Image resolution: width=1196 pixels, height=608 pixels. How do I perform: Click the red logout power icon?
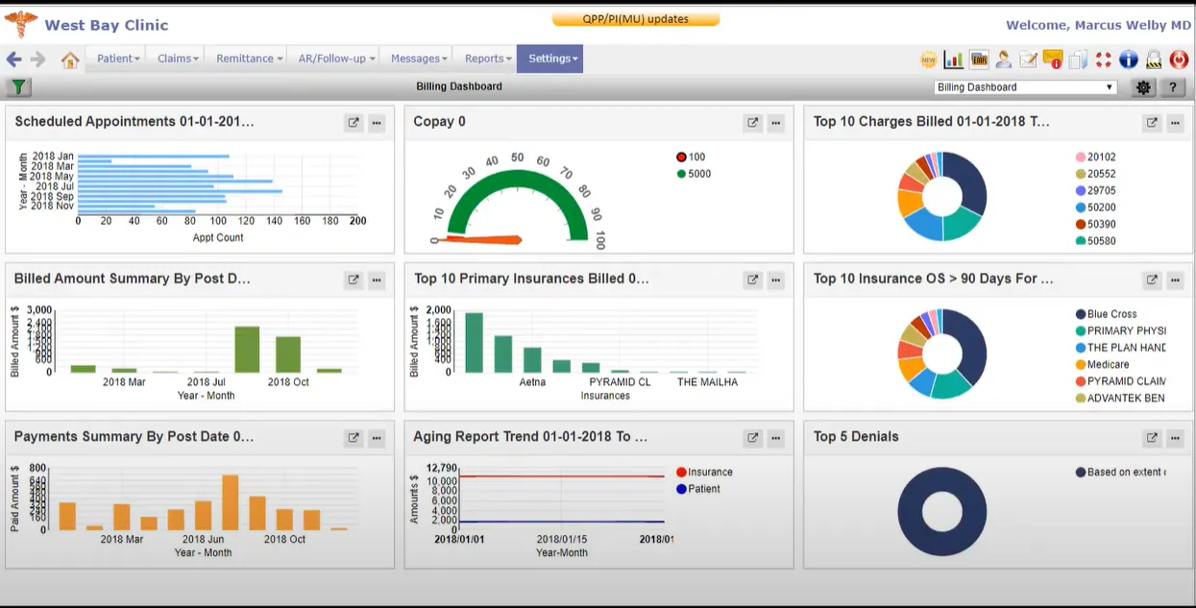click(1178, 59)
